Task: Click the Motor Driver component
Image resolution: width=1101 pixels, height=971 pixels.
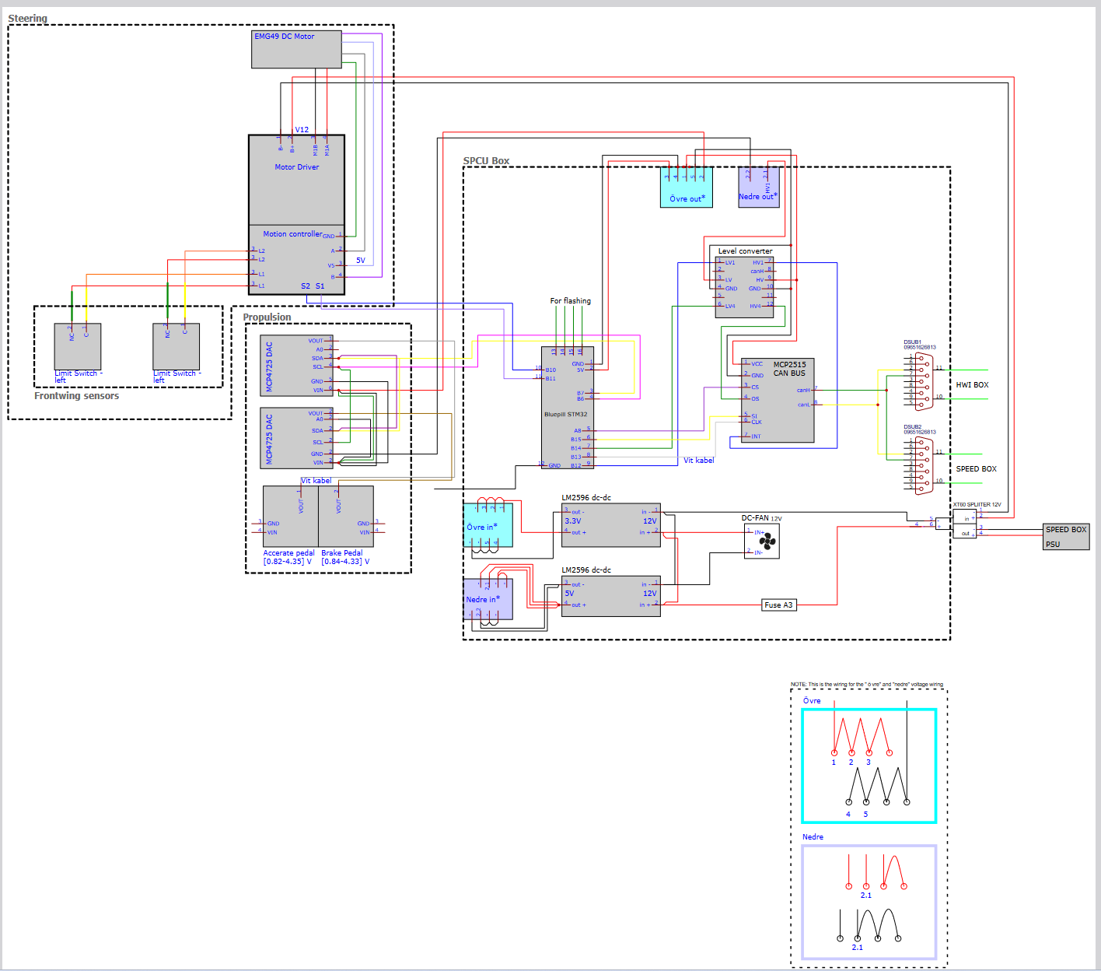Action: [x=296, y=180]
